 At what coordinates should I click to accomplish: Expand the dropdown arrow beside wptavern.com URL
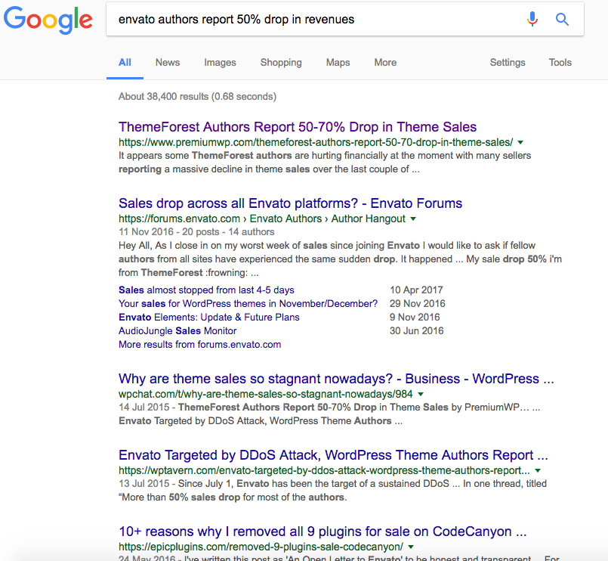(x=538, y=471)
